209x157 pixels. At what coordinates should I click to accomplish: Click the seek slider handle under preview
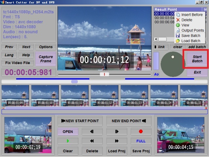[x=104, y=74]
